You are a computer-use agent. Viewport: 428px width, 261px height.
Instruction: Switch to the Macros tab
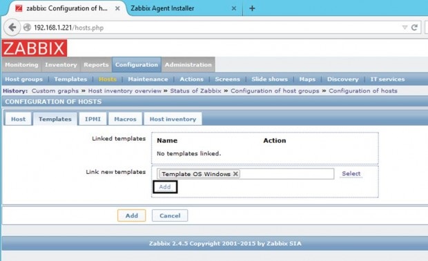[125, 119]
